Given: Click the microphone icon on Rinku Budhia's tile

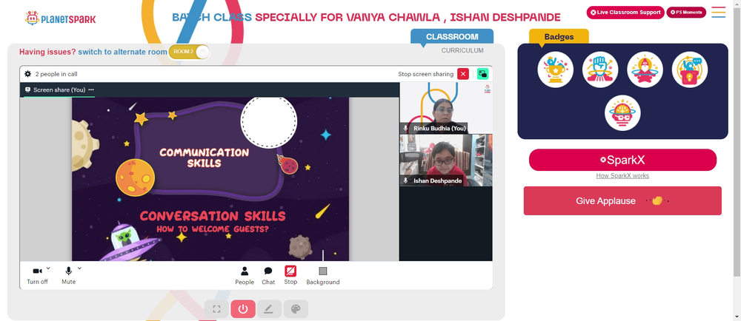Looking at the screenshot, I should (x=405, y=128).
